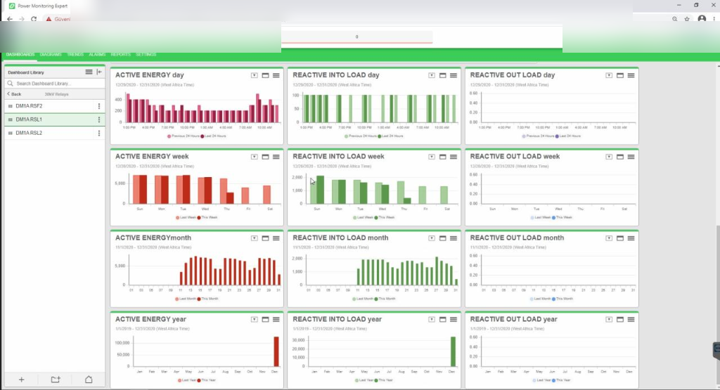This screenshot has height=390, width=720.
Task: Open the ALARMS tab
Action: tap(97, 55)
